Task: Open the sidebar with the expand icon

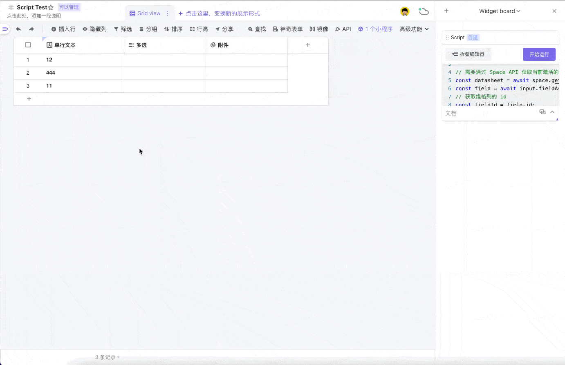Action: (x=5, y=29)
